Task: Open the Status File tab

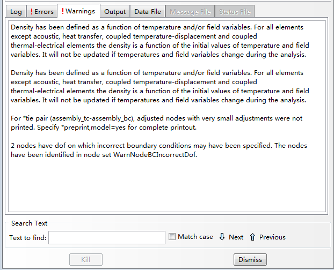Action: coord(235,12)
